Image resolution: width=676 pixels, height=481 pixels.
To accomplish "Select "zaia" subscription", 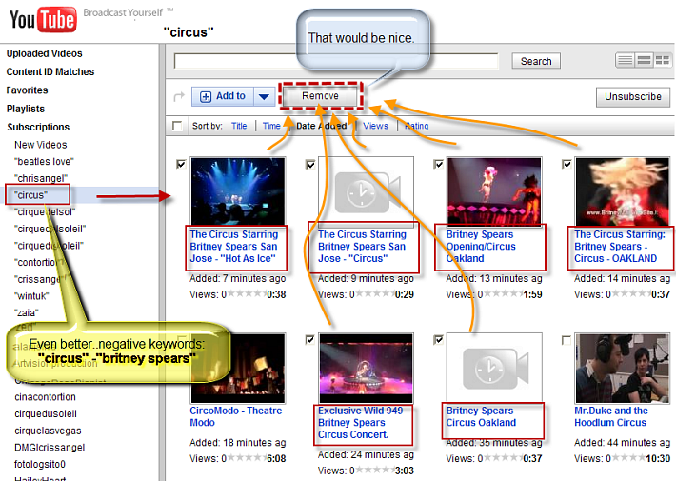I will [x=27, y=313].
